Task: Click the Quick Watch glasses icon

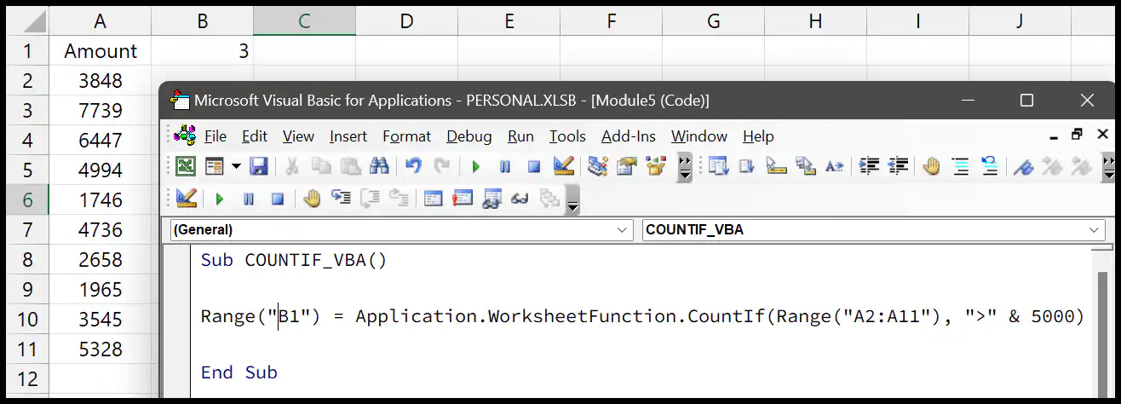Action: coord(520,199)
